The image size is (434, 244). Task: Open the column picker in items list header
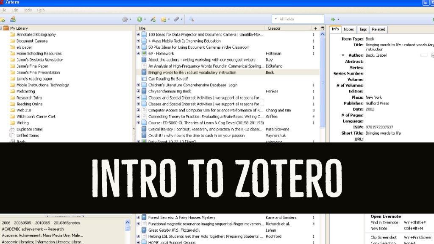pyautogui.click(x=322, y=28)
